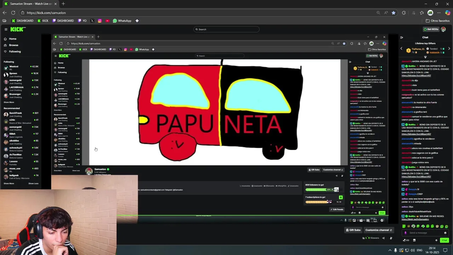Screen dimensions: 453x255
Task: Open musa_usa channel in main sidebar
Action: pyautogui.click(x=21, y=170)
